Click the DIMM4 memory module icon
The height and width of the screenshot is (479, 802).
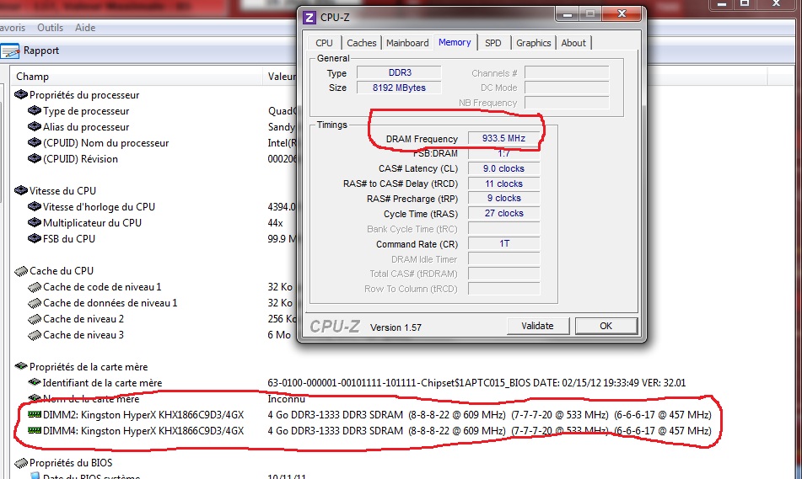(35, 431)
